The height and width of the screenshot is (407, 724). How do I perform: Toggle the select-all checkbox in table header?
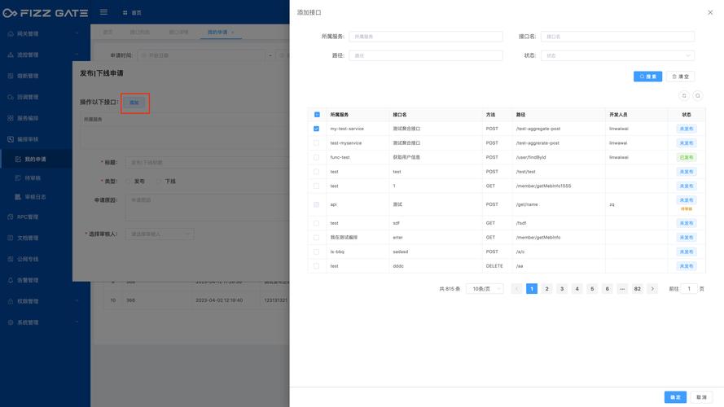pyautogui.click(x=317, y=115)
